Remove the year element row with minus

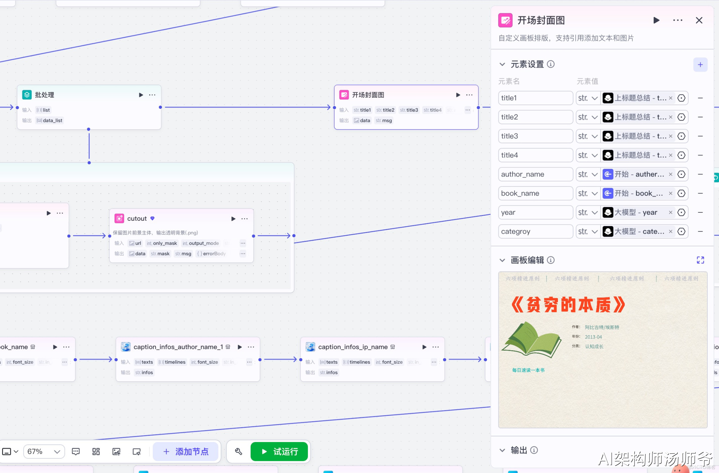(700, 212)
